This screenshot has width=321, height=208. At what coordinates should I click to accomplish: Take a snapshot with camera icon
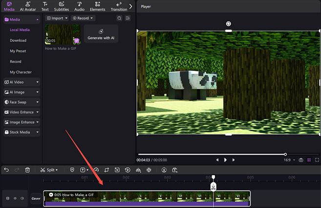[x=301, y=160]
